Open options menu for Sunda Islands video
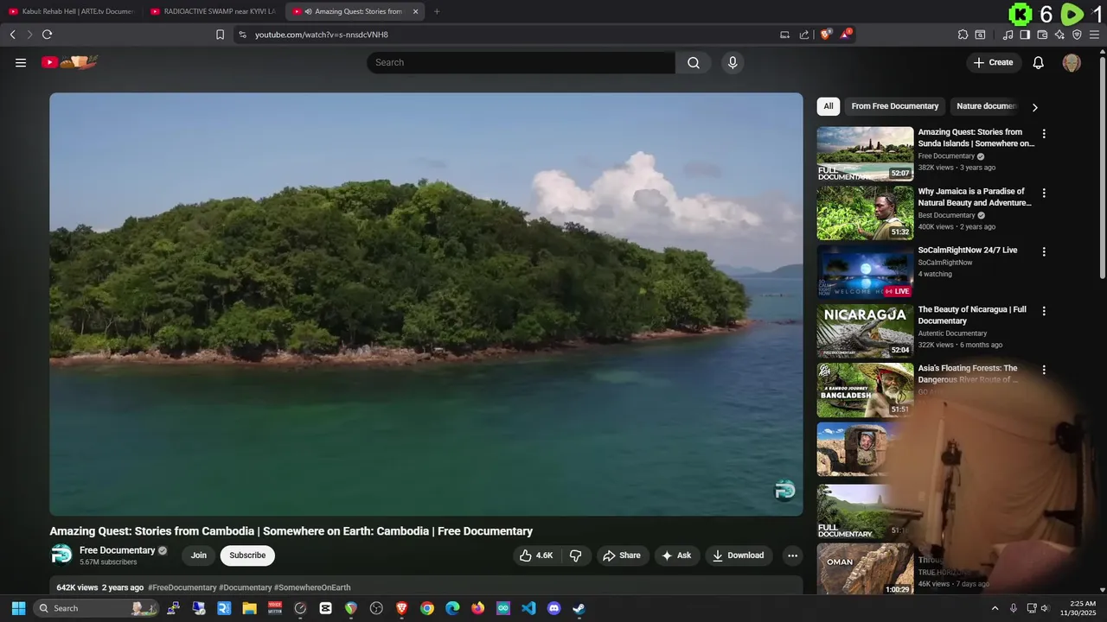The height and width of the screenshot is (622, 1107). (x=1044, y=134)
